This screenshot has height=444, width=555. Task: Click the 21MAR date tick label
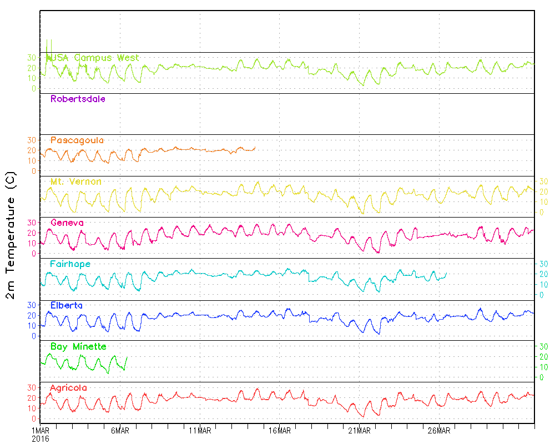pos(359,431)
